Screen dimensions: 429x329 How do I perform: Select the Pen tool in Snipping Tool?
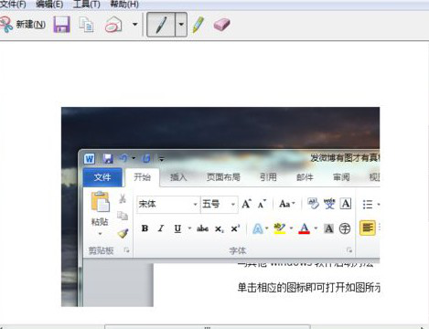coord(161,25)
